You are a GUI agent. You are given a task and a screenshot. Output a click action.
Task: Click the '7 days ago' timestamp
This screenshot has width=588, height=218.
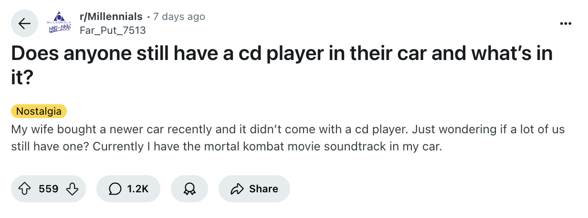click(x=179, y=17)
